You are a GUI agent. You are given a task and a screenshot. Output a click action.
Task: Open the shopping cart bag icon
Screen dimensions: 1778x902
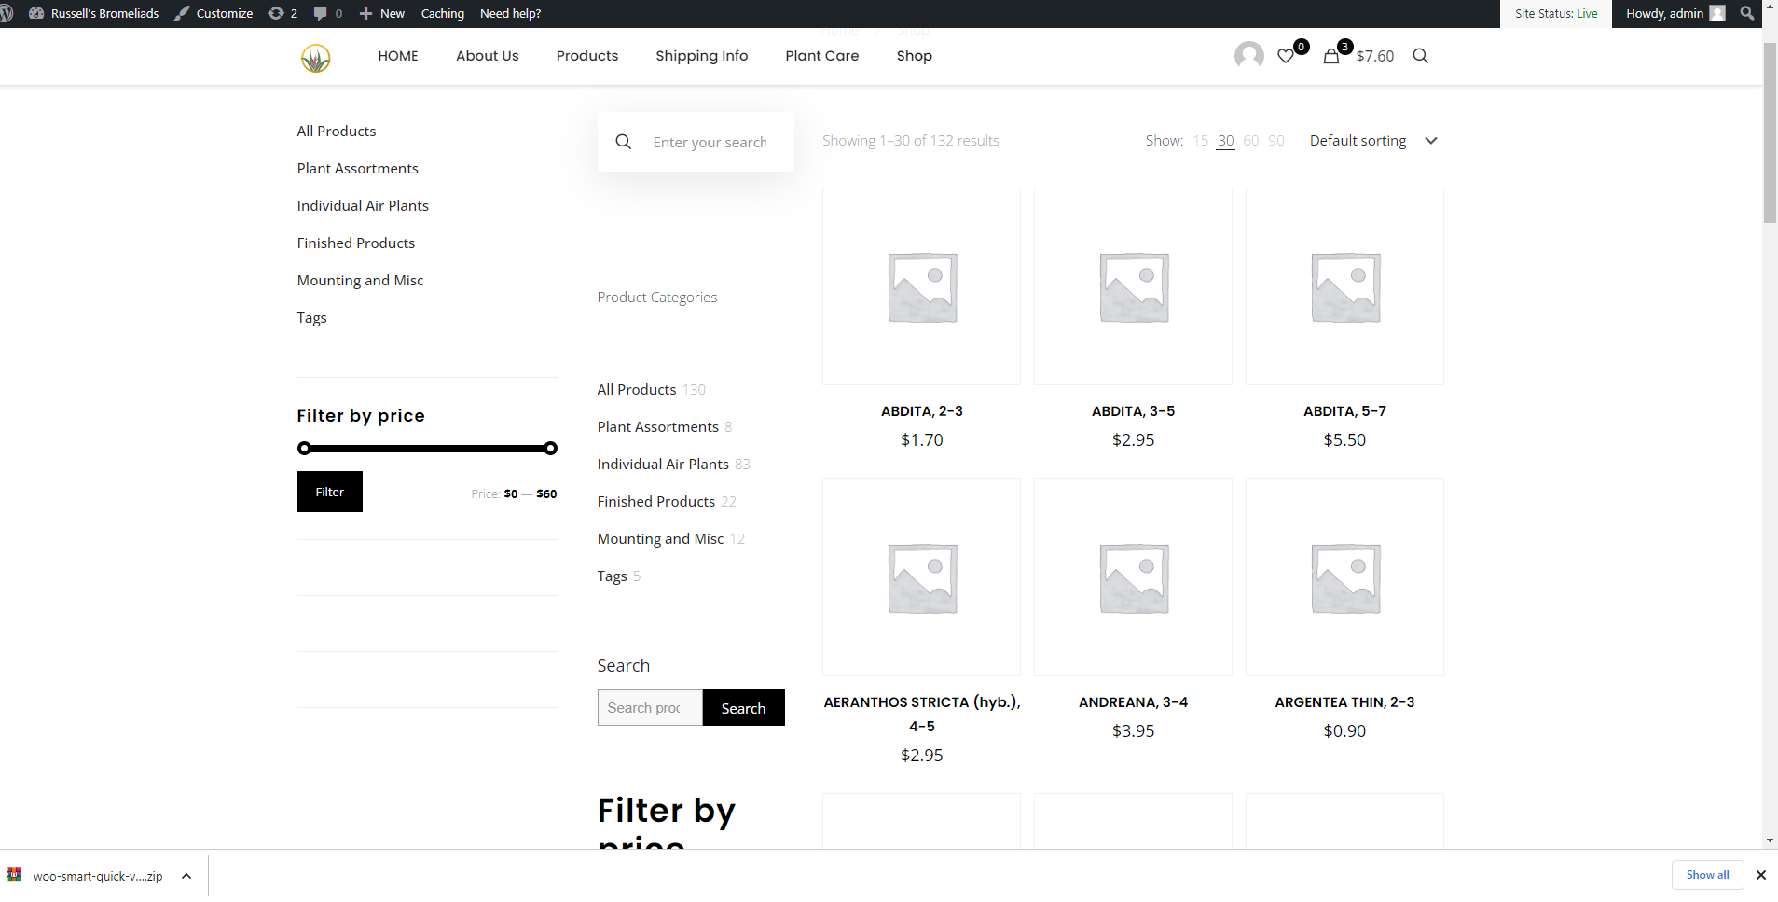pyautogui.click(x=1331, y=56)
